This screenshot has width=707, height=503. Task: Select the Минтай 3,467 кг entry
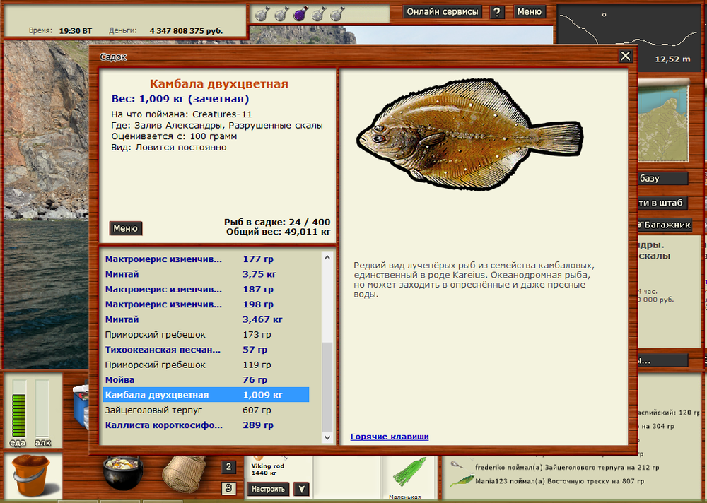click(x=122, y=319)
